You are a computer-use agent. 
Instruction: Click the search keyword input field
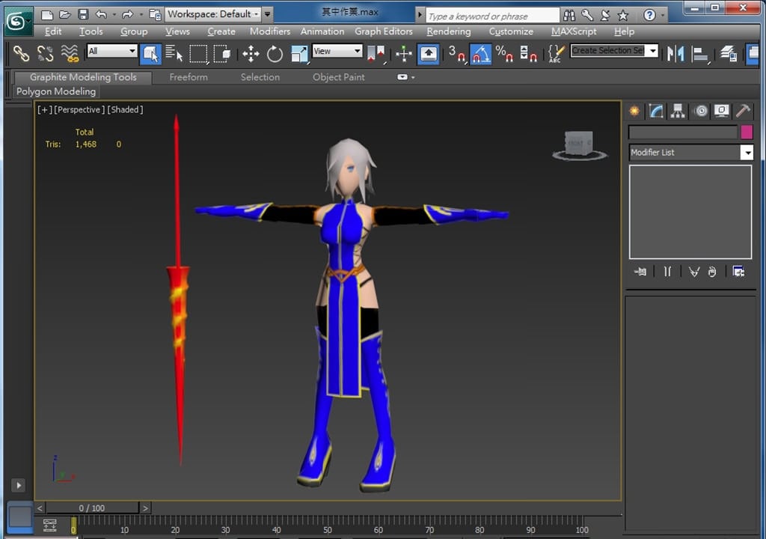click(x=491, y=16)
